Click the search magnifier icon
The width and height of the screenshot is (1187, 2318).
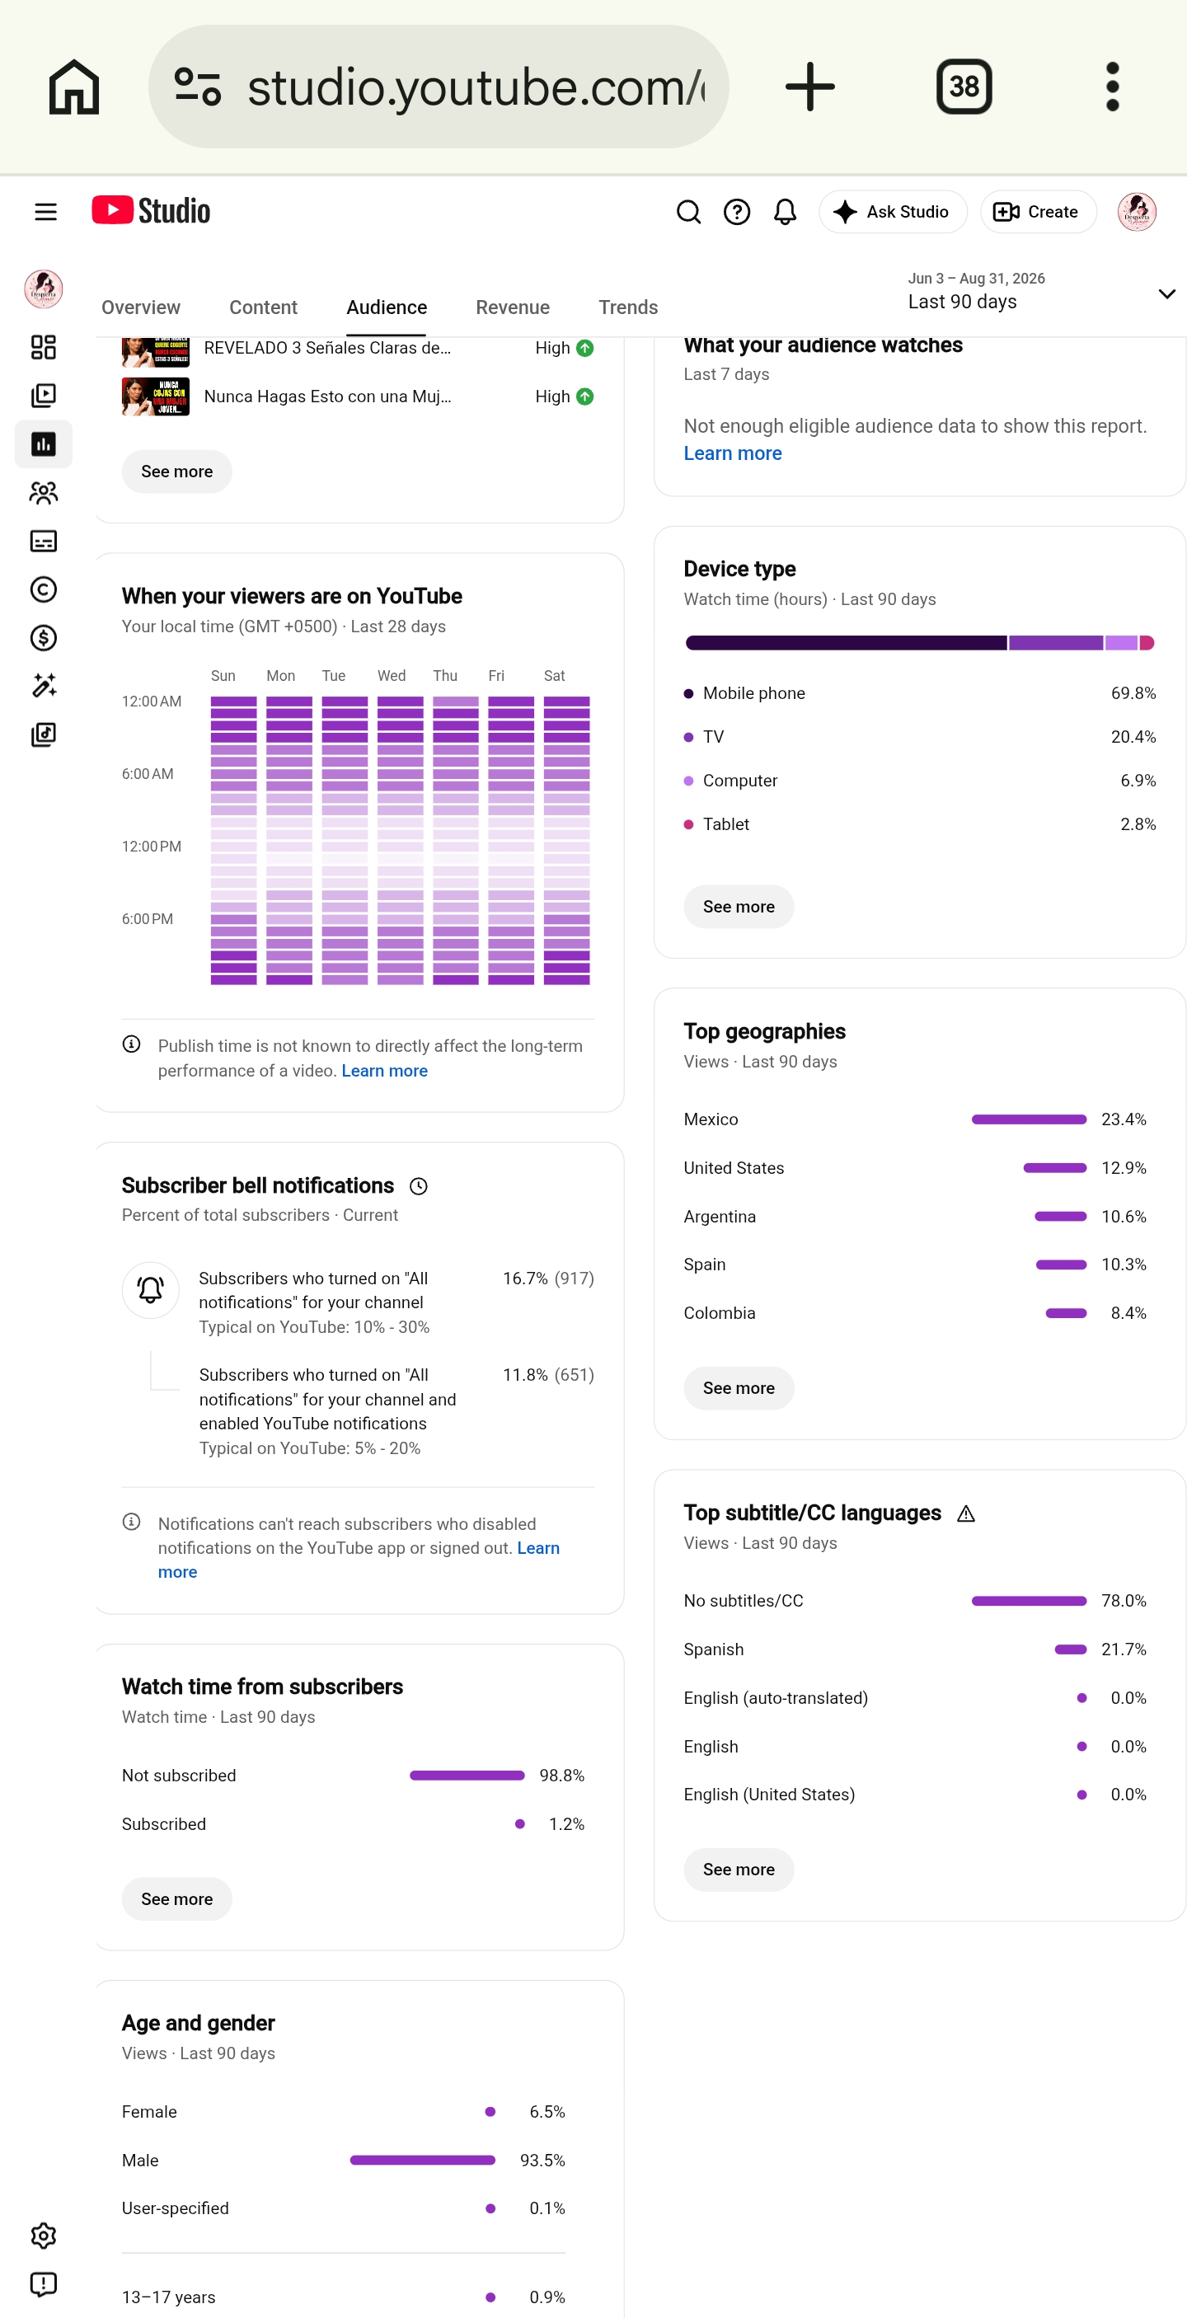coord(688,212)
